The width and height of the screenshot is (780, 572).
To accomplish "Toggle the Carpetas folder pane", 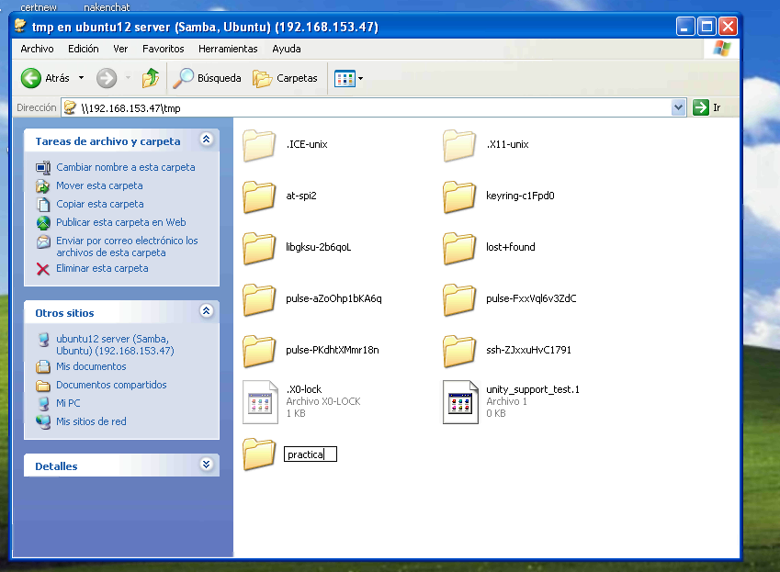I will click(x=286, y=79).
